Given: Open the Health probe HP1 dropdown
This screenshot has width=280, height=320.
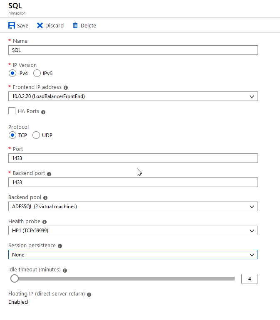Looking at the screenshot, I should click(x=133, y=231).
